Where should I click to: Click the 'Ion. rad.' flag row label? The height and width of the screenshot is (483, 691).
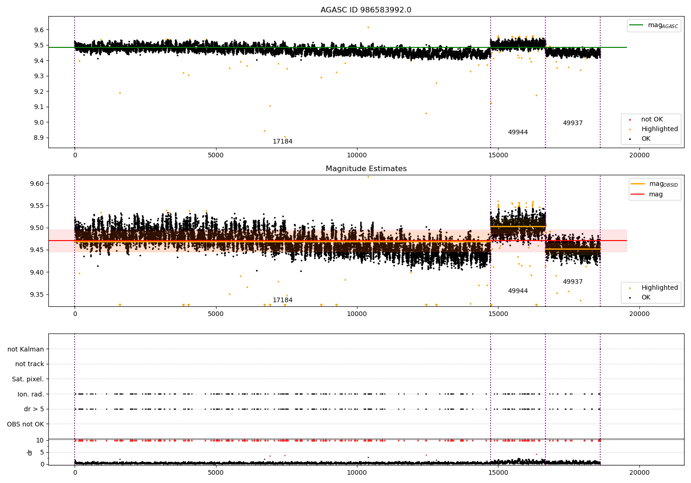[x=31, y=395]
